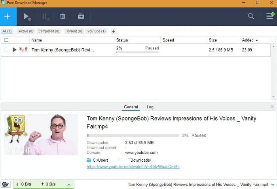Viewport: 277px width, 189px height.
Task: Expand the bottom-right file name chevron
Action: click(x=272, y=184)
